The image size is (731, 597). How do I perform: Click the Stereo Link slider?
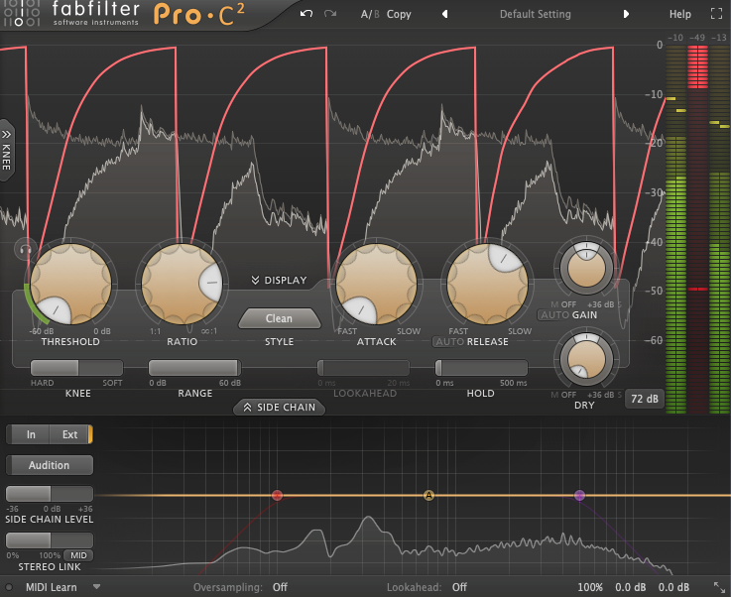point(50,540)
